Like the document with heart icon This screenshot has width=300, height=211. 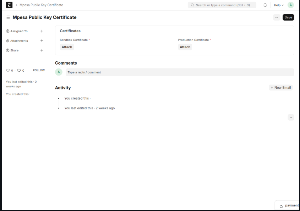pos(8,70)
